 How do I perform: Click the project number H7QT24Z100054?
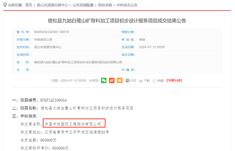click(x=53, y=100)
